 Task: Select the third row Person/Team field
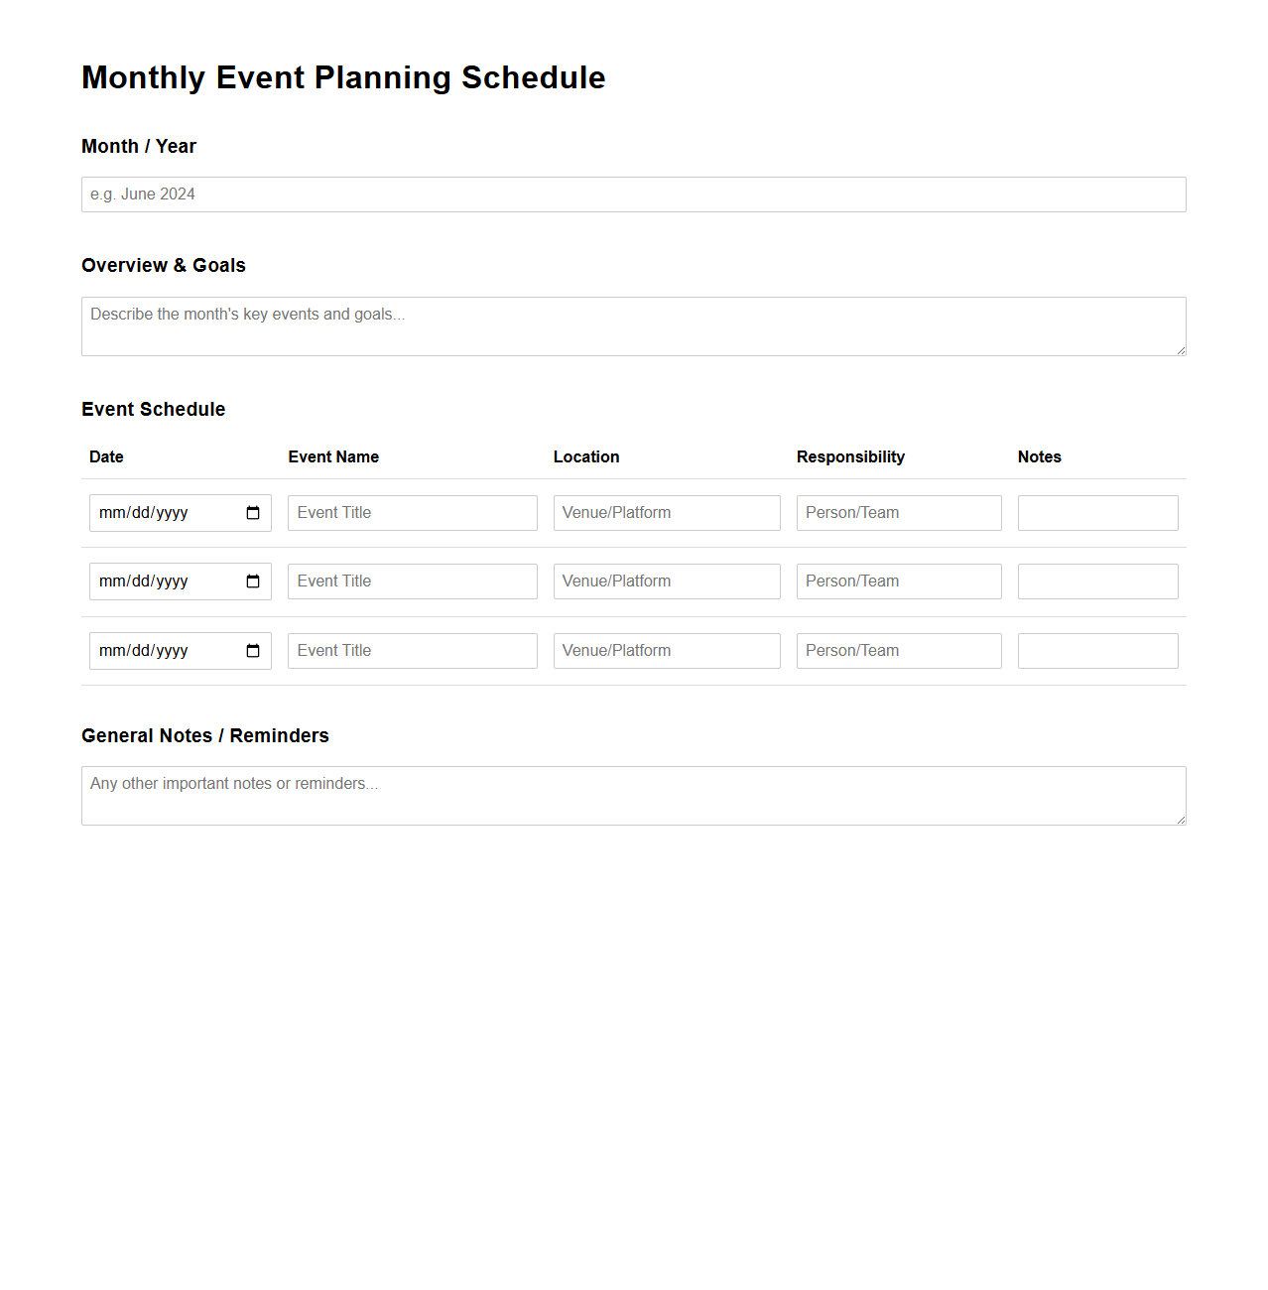(898, 650)
